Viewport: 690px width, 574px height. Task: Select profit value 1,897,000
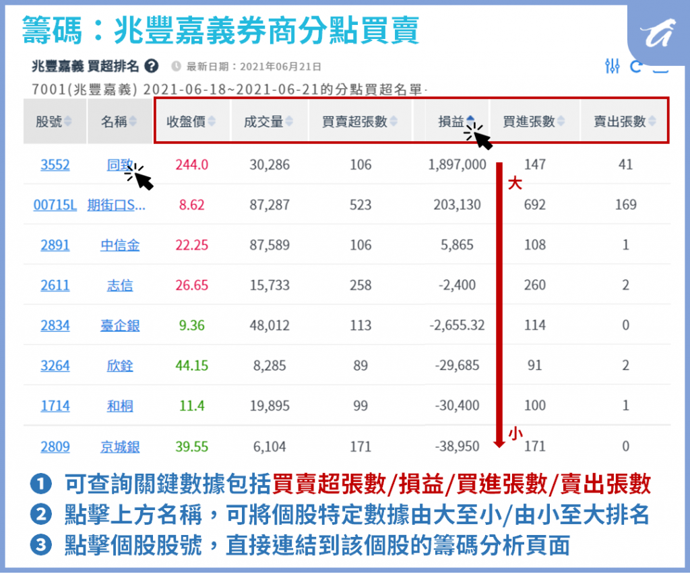click(x=458, y=165)
